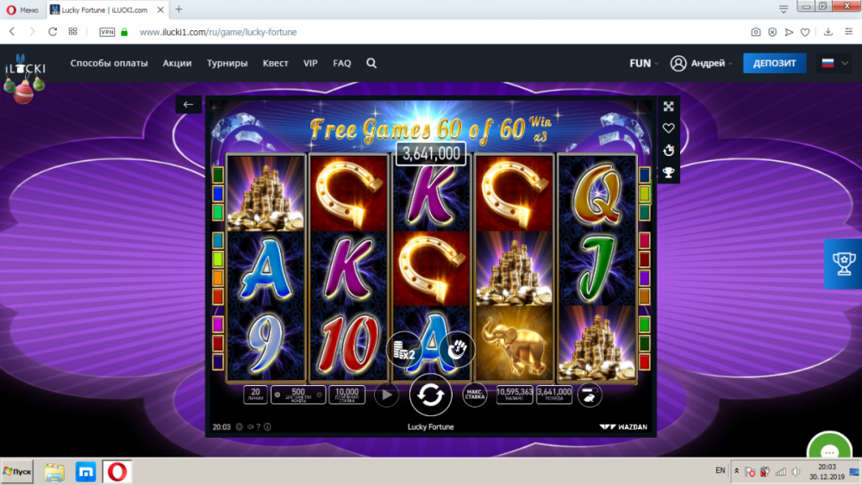862x485 pixels.
Task: Open the Андрей account dropdown
Action: (x=702, y=63)
